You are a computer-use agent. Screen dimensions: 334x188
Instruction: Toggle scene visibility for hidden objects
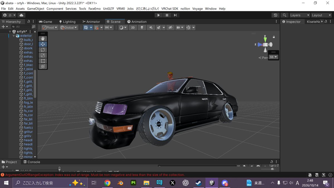(171, 27)
